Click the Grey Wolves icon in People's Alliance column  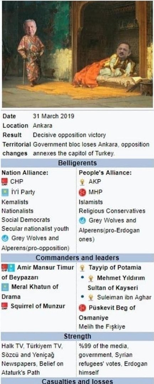pyautogui.click(x=83, y=220)
